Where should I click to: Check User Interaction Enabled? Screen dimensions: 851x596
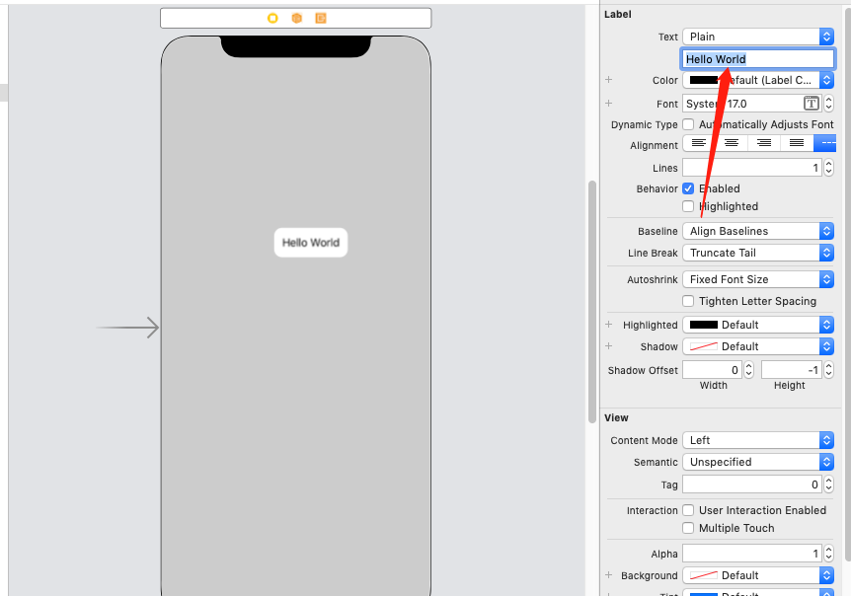point(688,510)
